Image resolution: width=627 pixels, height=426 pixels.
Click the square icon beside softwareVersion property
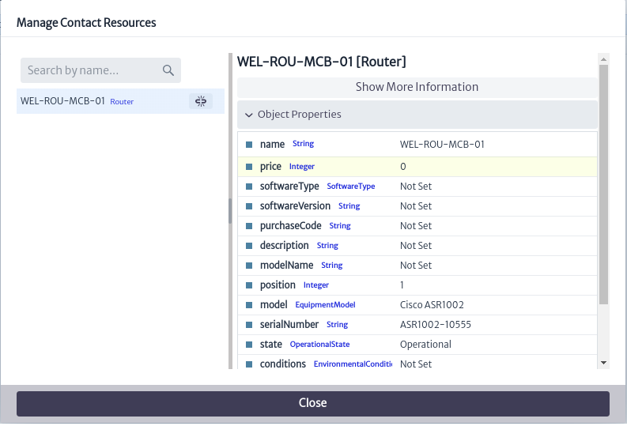249,205
